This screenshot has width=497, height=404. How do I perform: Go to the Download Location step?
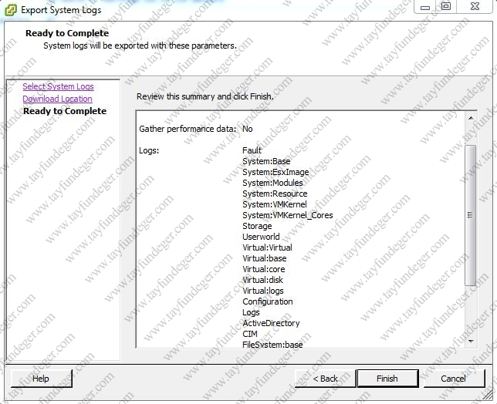(x=57, y=99)
